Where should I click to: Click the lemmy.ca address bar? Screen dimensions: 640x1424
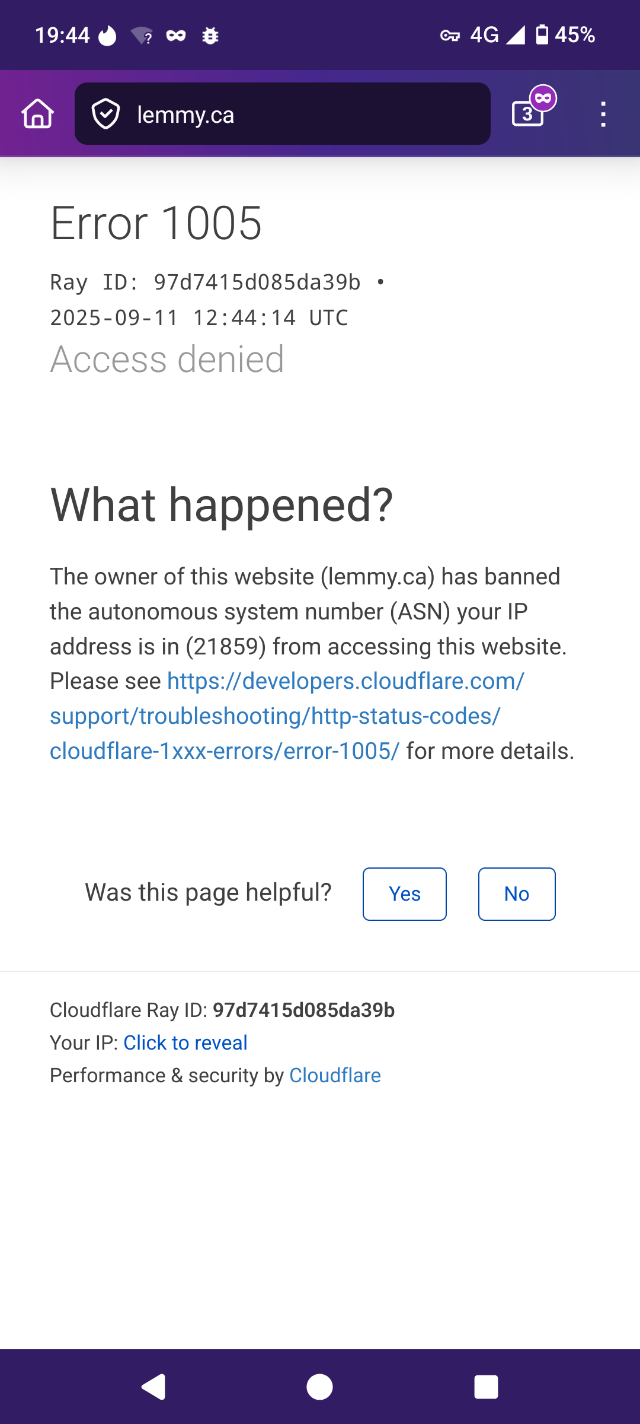coord(283,114)
